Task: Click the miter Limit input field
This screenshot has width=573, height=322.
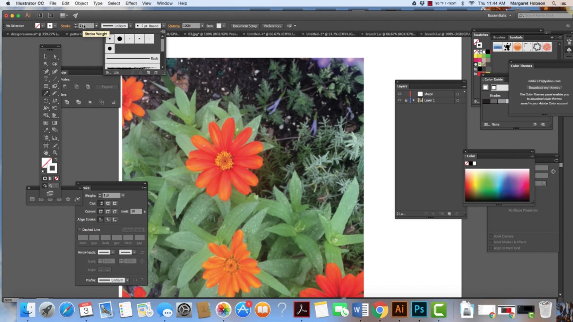Action: click(137, 211)
